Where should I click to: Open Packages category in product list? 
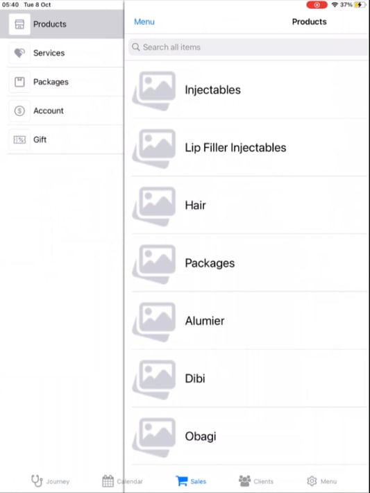click(250, 263)
